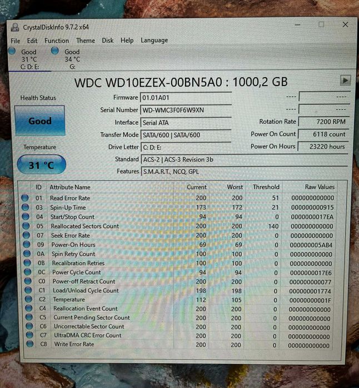Select the G: disk tab
This screenshot has height=388, width=359.
pos(72,59)
